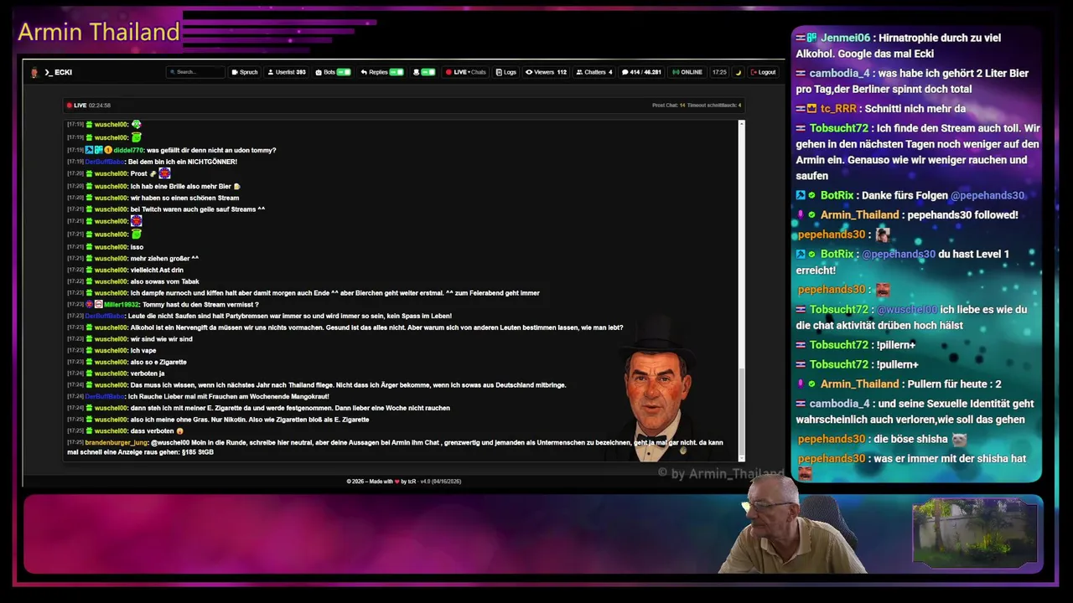This screenshot has height=603, width=1073.
Task: Click the 414 / 46.281 message counter
Action: tap(641, 72)
